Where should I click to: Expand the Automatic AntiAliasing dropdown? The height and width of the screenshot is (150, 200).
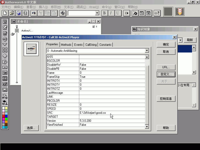(x=147, y=50)
